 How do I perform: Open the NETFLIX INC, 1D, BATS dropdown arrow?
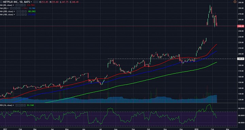click(x=31, y=2)
